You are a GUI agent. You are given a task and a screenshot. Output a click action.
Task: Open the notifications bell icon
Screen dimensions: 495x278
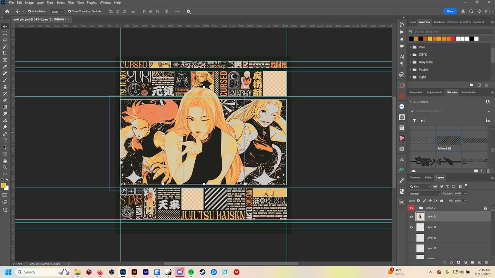pos(463,12)
